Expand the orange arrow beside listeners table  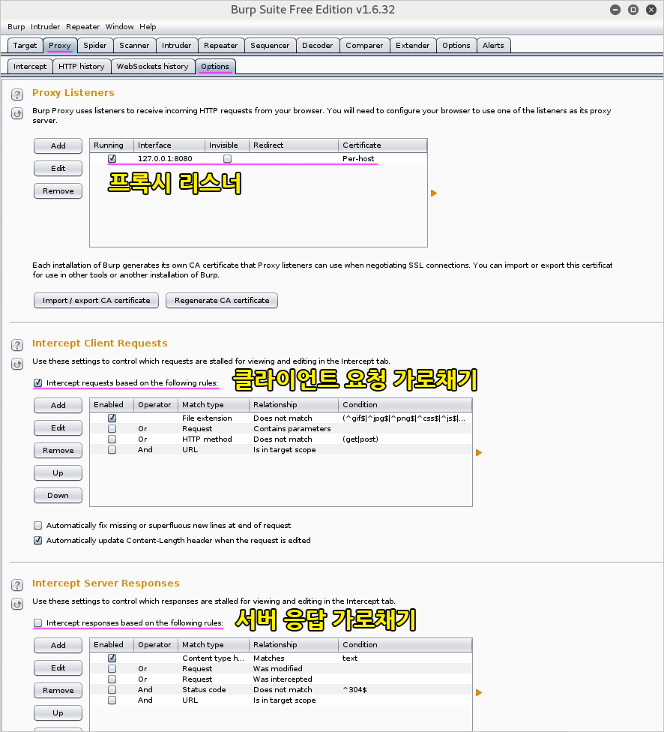(x=433, y=193)
